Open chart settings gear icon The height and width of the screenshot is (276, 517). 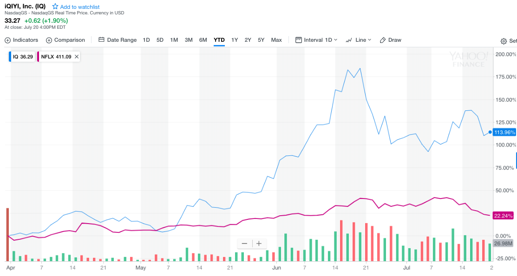pyautogui.click(x=504, y=41)
